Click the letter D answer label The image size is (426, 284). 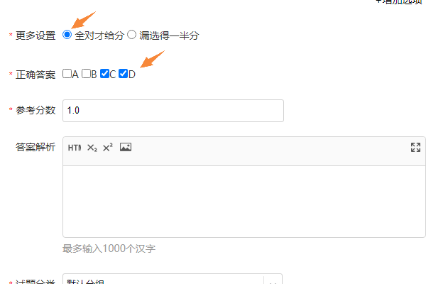point(132,74)
